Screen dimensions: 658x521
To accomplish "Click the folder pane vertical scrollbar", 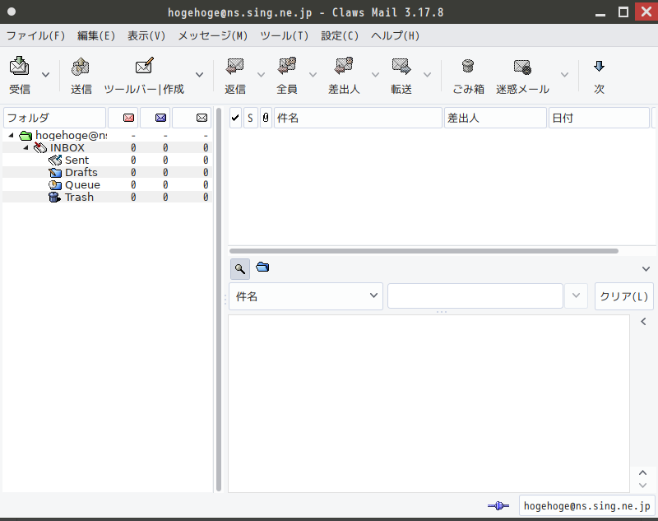I will point(219,300).
